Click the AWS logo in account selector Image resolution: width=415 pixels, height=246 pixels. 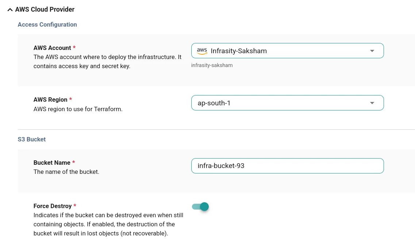click(x=202, y=51)
